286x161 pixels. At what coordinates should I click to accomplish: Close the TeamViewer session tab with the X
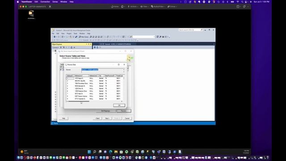coord(50,7)
